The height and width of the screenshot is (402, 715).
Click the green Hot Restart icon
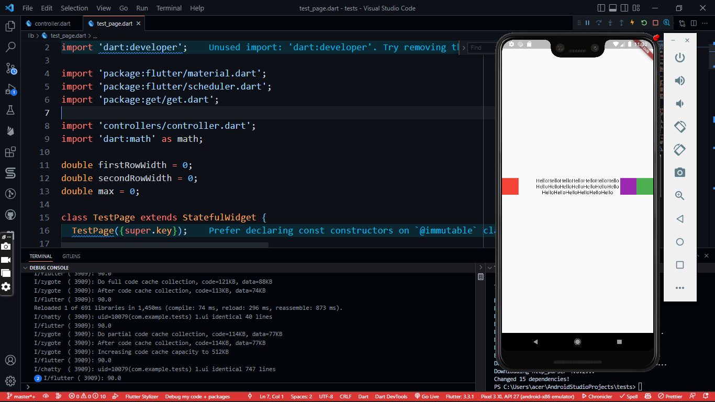(644, 23)
